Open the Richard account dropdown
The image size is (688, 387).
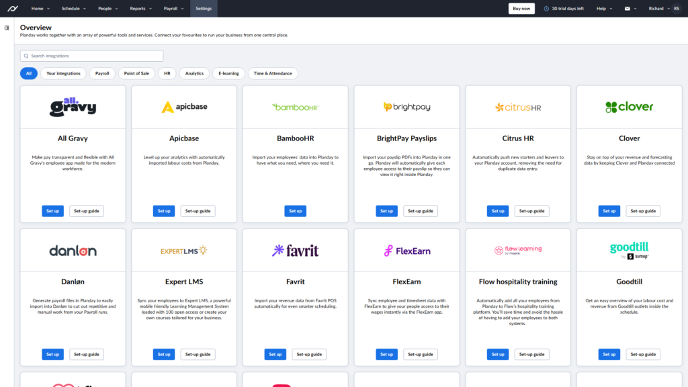coord(659,8)
